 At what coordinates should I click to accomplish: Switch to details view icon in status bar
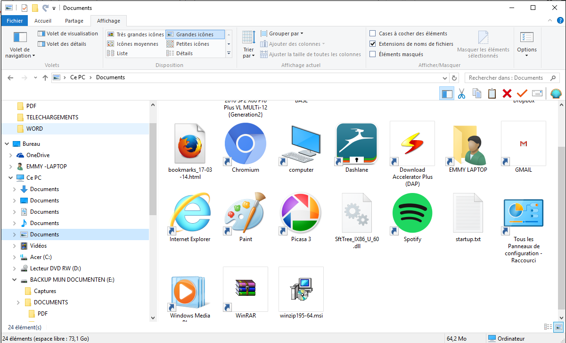tap(548, 327)
